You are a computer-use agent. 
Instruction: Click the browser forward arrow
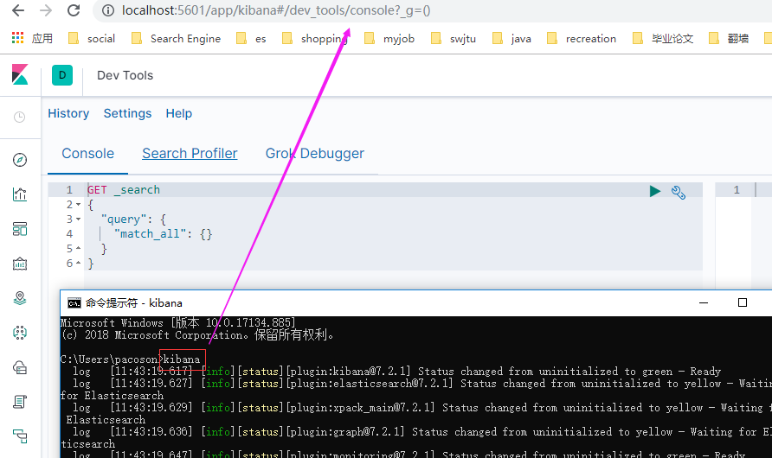click(x=46, y=10)
